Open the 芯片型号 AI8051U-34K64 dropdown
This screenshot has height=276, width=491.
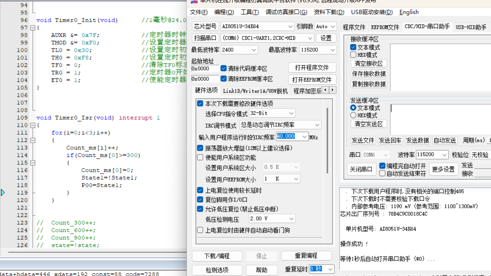257,27
